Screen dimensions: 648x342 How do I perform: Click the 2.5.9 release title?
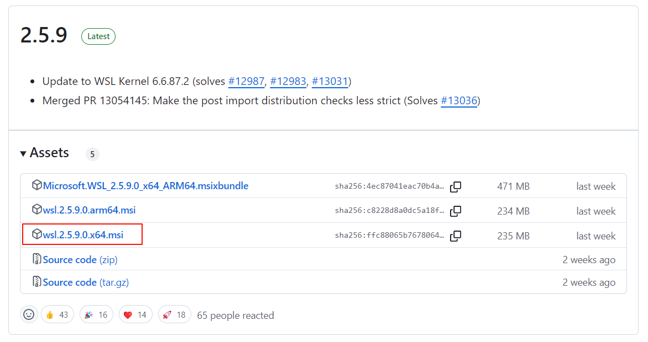pos(44,35)
